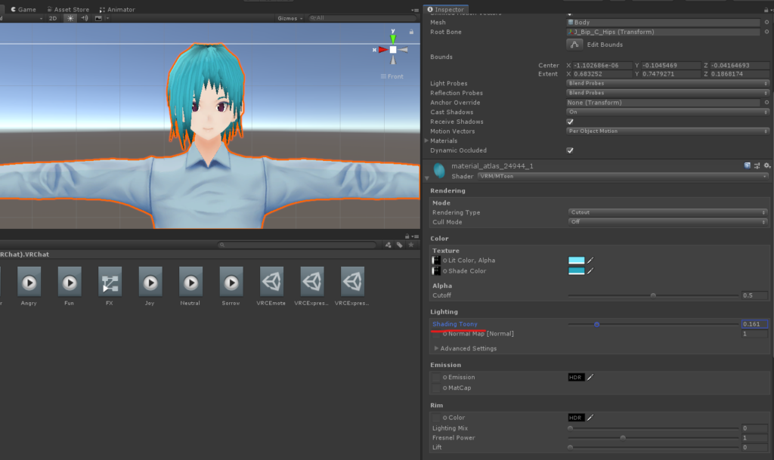
Task: Toggle scene lighting sun icon
Action: pyautogui.click(x=70, y=18)
